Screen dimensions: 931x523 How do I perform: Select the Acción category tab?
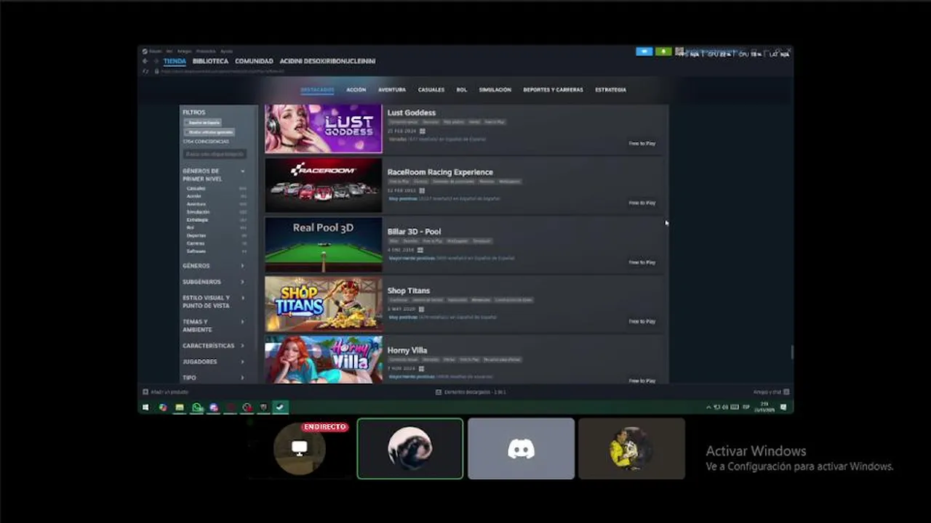point(356,90)
